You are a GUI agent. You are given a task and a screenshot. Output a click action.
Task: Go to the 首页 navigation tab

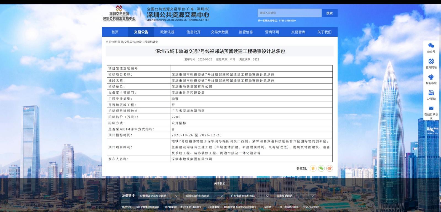coord(115,32)
